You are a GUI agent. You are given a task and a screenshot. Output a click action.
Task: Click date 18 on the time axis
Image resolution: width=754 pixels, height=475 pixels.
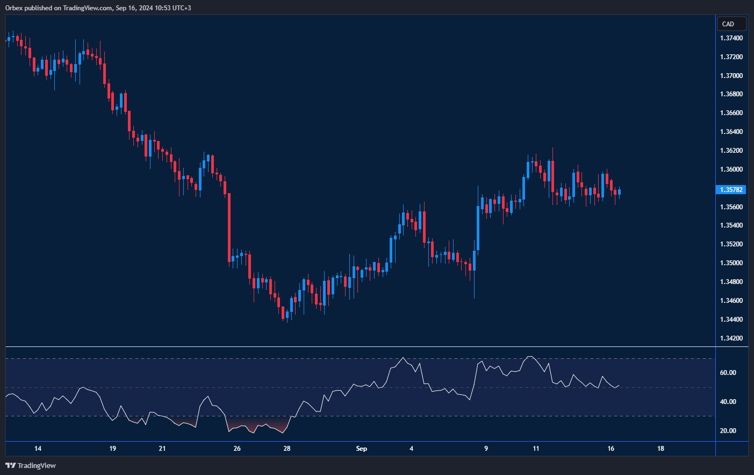pyautogui.click(x=660, y=449)
